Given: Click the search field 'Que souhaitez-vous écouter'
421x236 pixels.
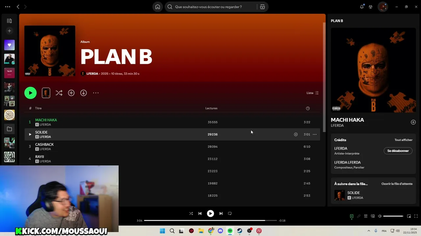Looking at the screenshot, I should tap(210, 7).
